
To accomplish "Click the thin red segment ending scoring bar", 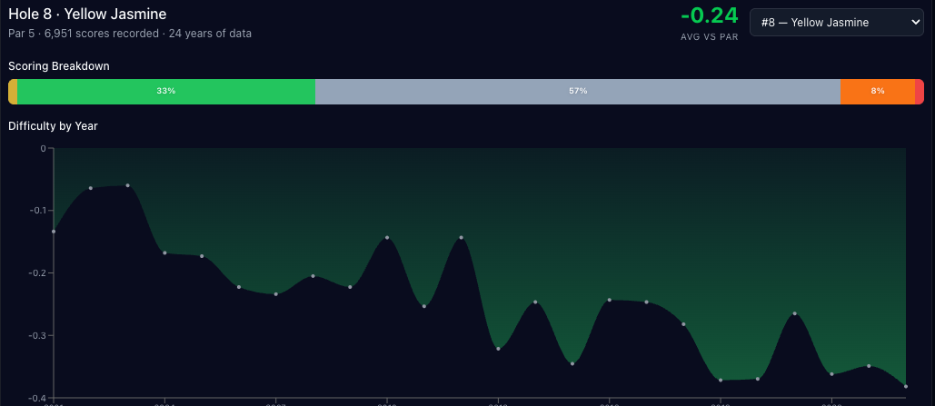I will tap(920, 92).
